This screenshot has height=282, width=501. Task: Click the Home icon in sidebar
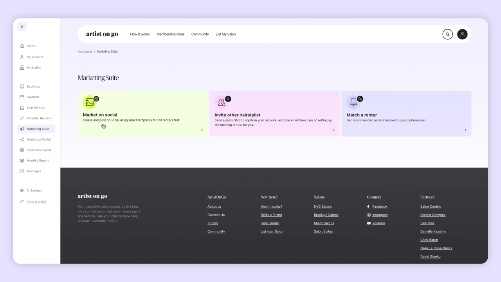tap(22, 46)
